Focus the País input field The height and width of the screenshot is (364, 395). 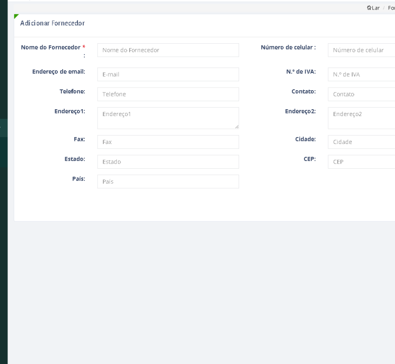pos(168,181)
